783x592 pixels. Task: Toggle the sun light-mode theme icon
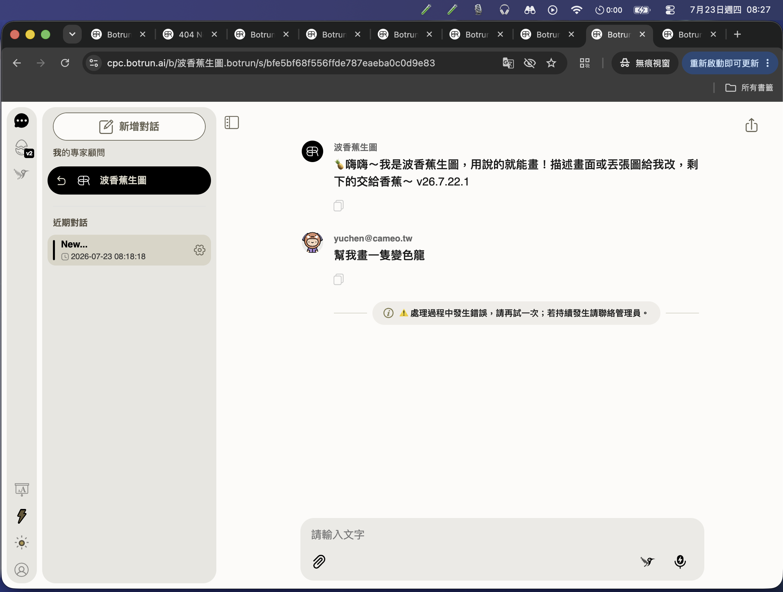pyautogui.click(x=22, y=542)
